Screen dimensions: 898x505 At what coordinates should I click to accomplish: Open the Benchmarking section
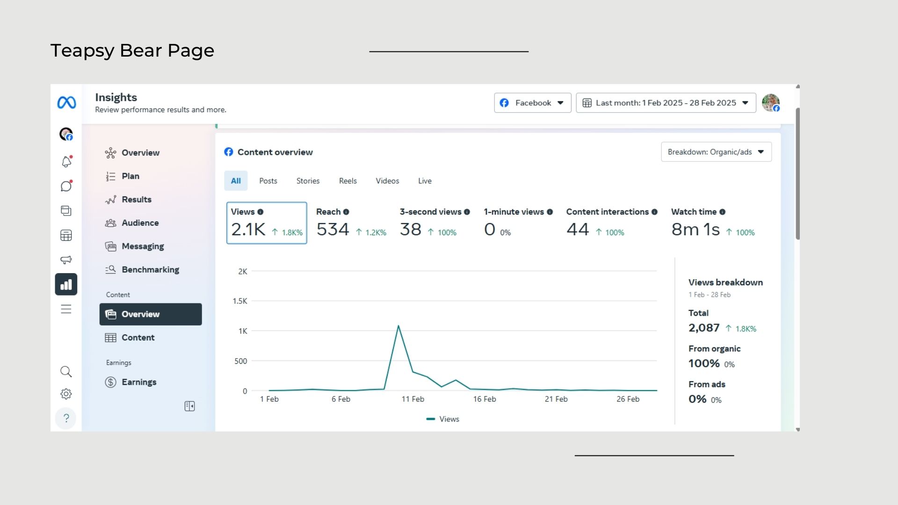click(150, 270)
